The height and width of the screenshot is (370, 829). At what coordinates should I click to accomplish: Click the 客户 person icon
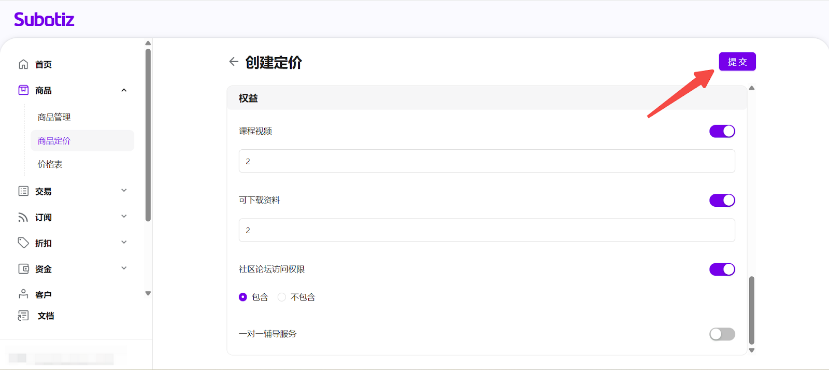[x=23, y=294]
